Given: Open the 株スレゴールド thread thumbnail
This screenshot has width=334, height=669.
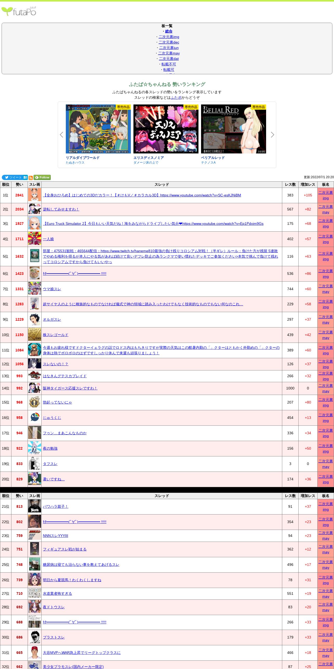Looking at the screenshot, I should [35, 335].
